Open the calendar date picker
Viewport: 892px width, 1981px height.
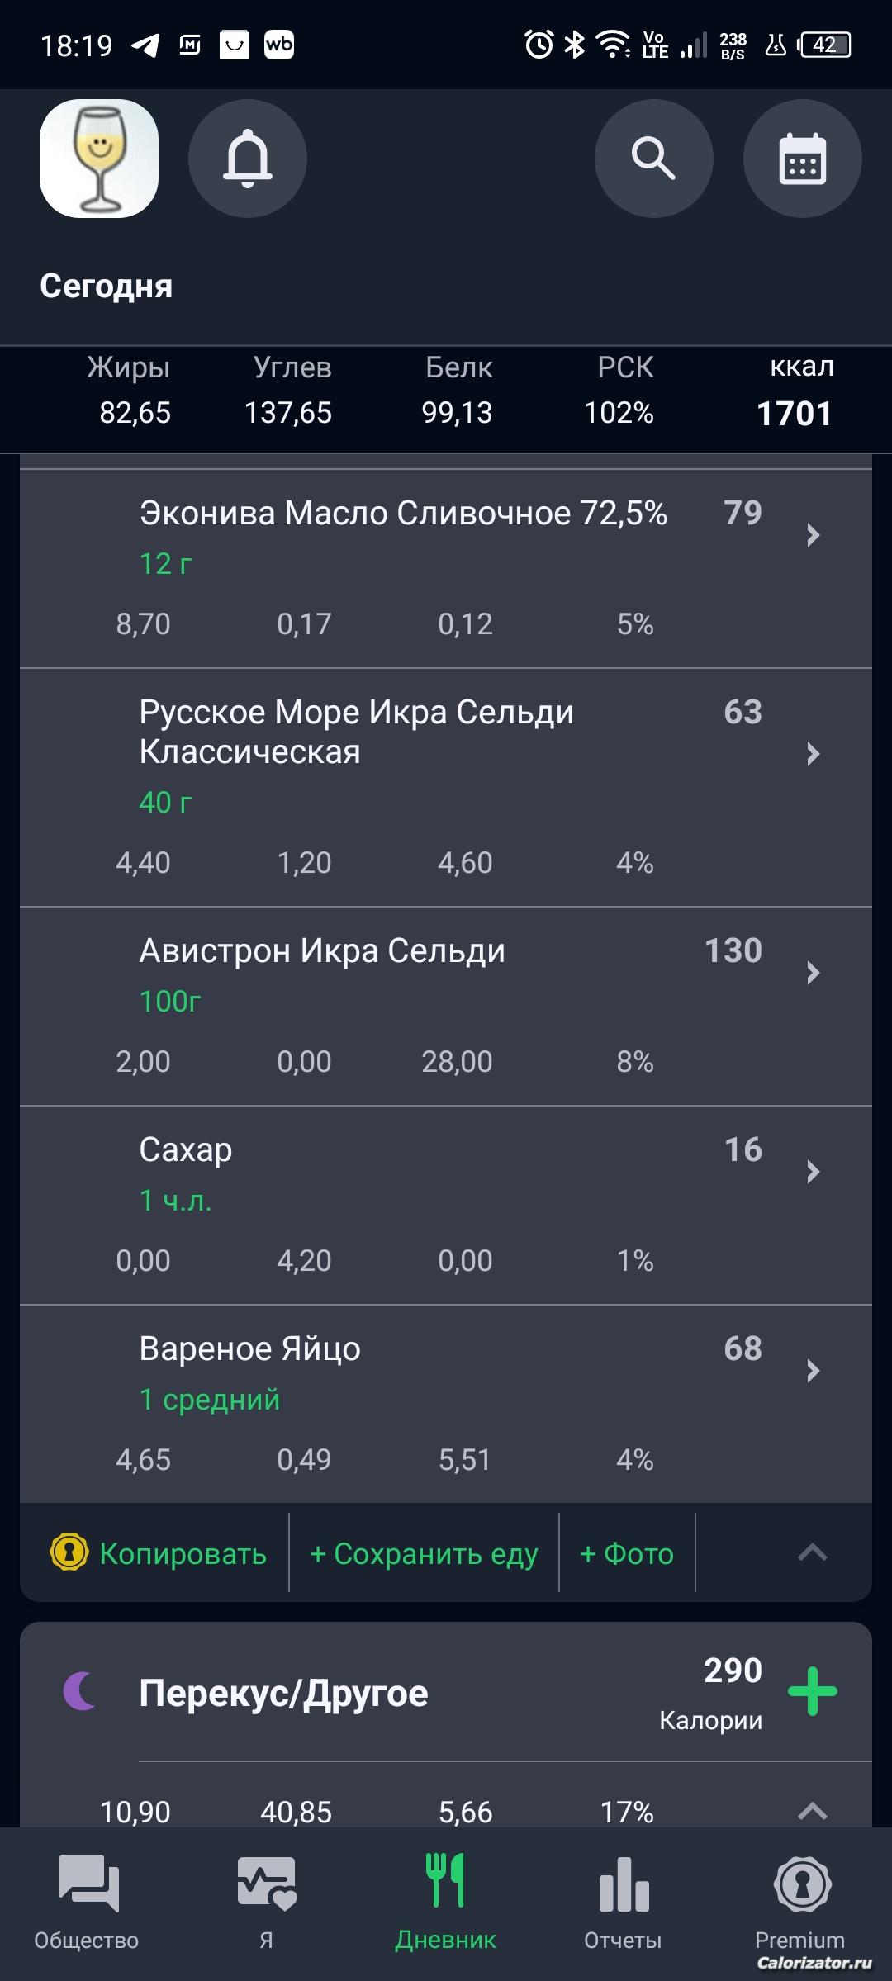802,159
